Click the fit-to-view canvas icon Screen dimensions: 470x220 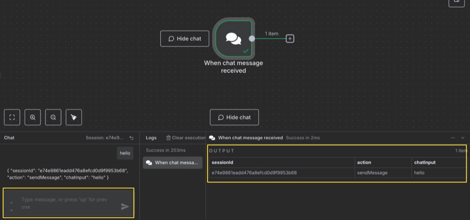(x=12, y=117)
